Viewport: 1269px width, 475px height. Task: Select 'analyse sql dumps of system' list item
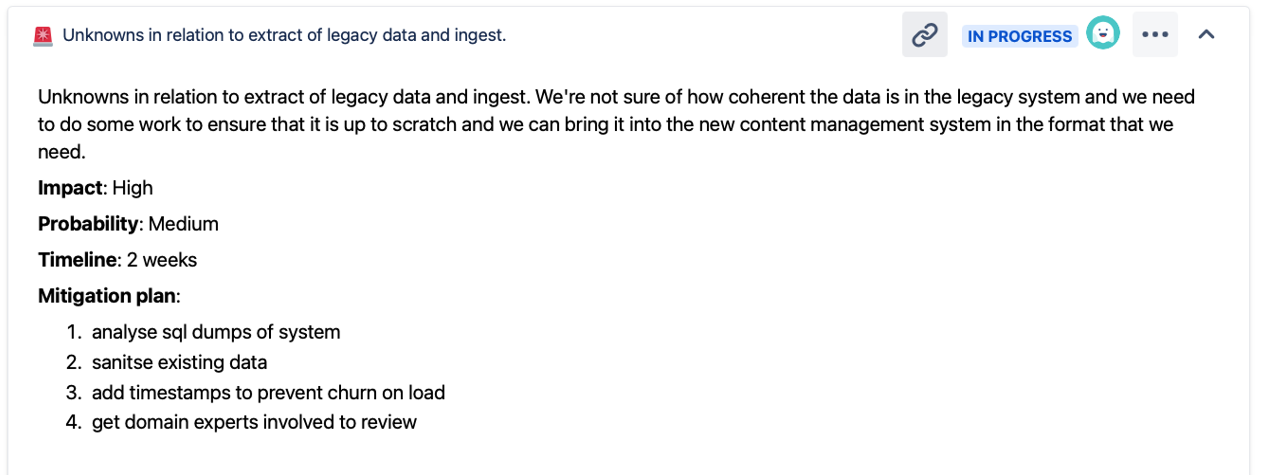216,332
